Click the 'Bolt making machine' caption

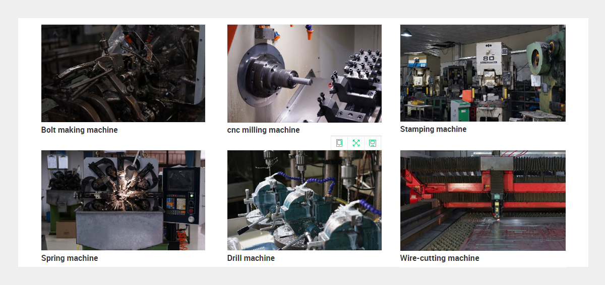[80, 130]
